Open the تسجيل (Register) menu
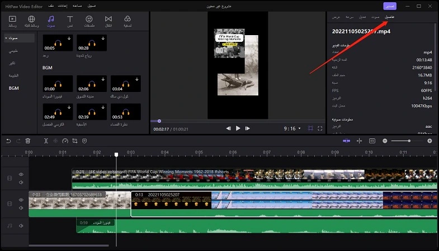The height and width of the screenshot is (251, 439). [92, 6]
